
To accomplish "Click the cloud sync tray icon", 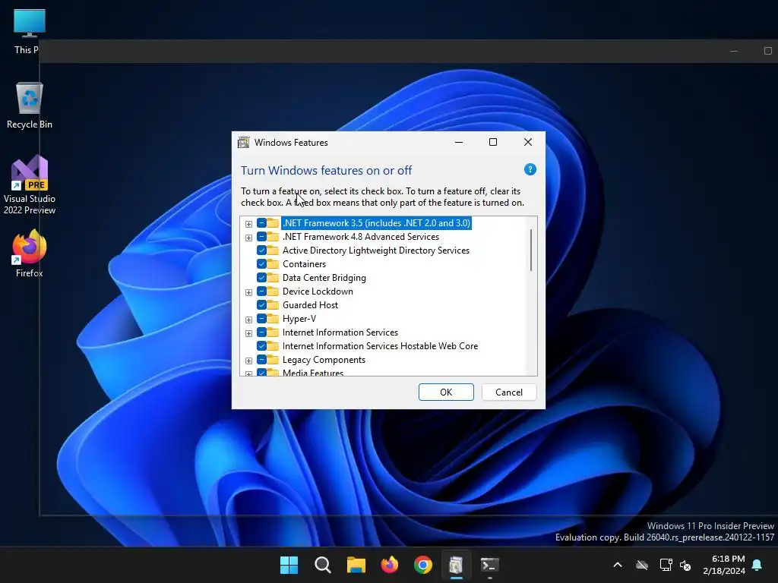I will [x=642, y=565].
